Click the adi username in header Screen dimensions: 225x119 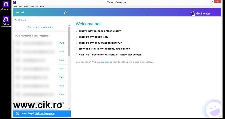coord(22,12)
